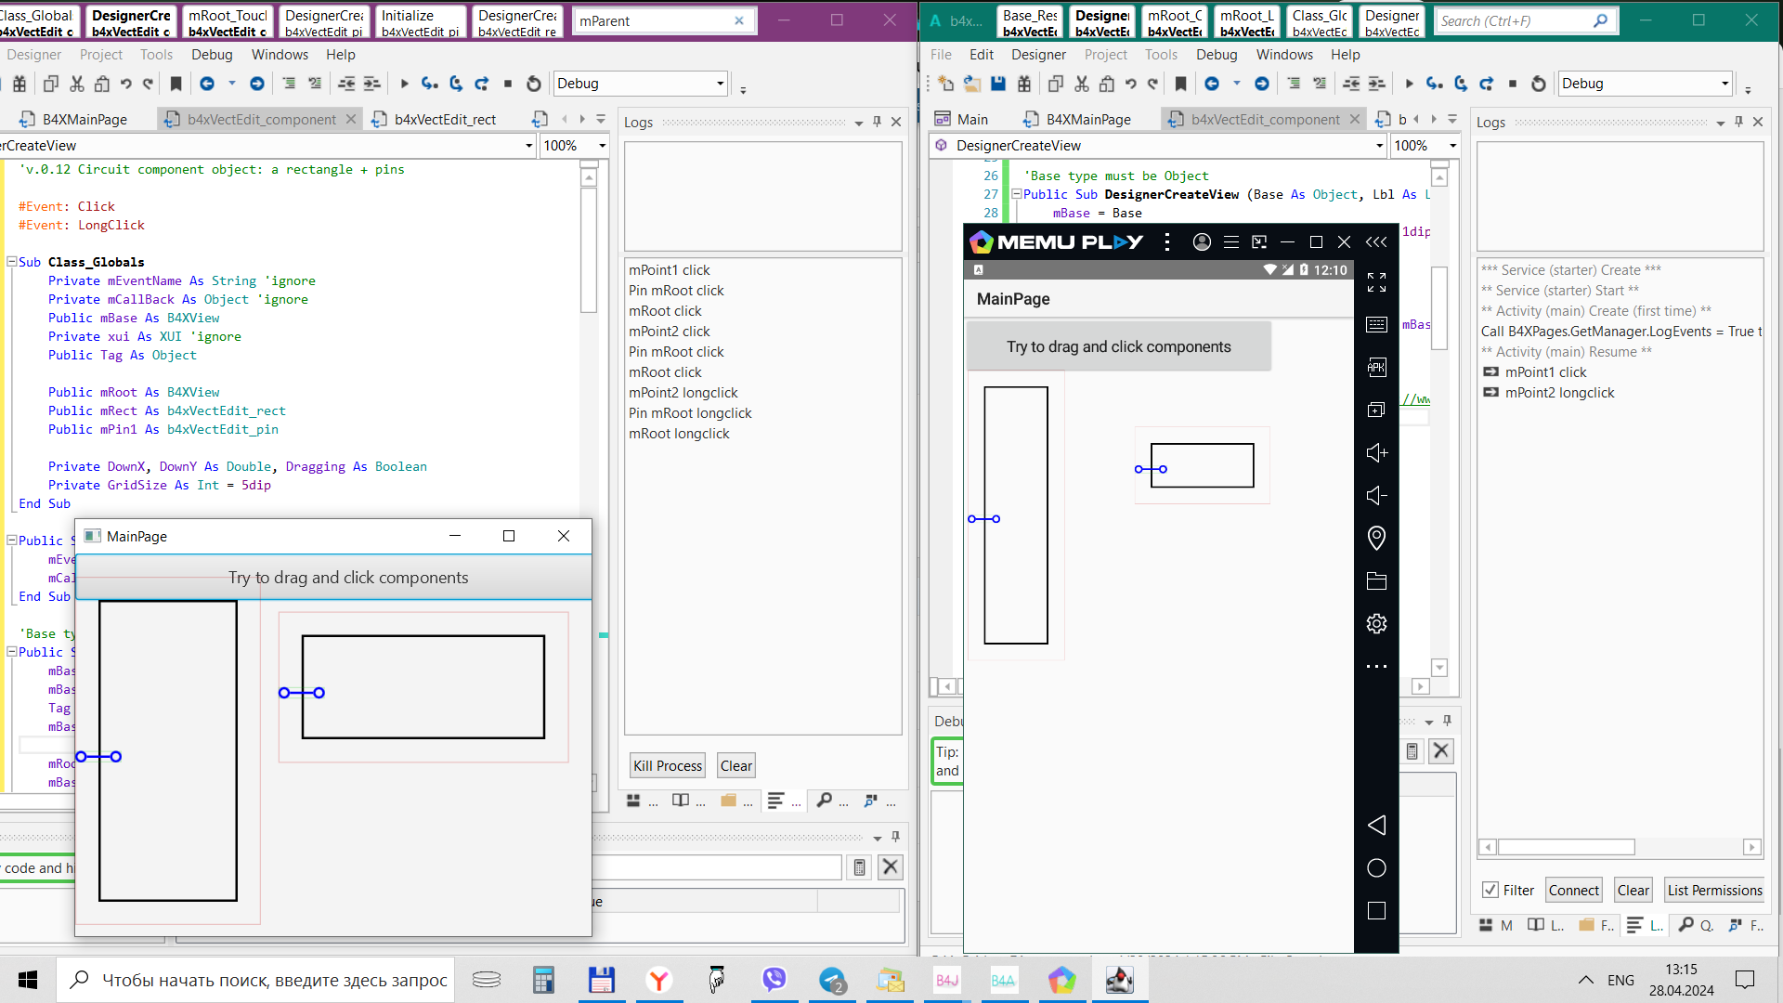Image resolution: width=1783 pixels, height=1003 pixels.
Task: Click the List Permissions button
Action: [1714, 890]
